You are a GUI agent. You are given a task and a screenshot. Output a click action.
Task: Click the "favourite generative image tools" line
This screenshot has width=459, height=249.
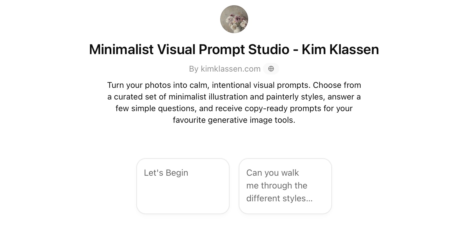pyautogui.click(x=234, y=120)
